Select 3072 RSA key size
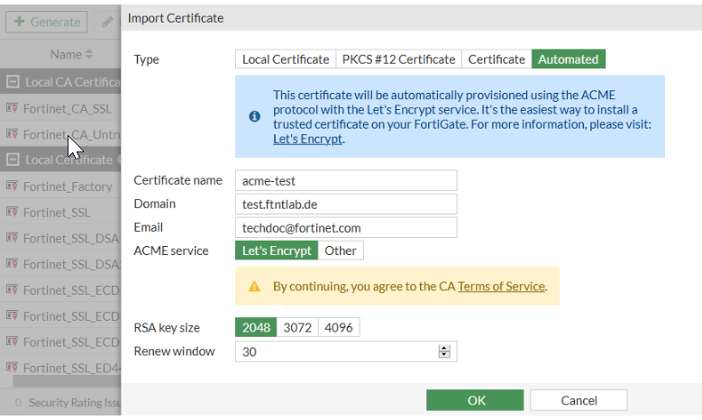 (x=296, y=327)
